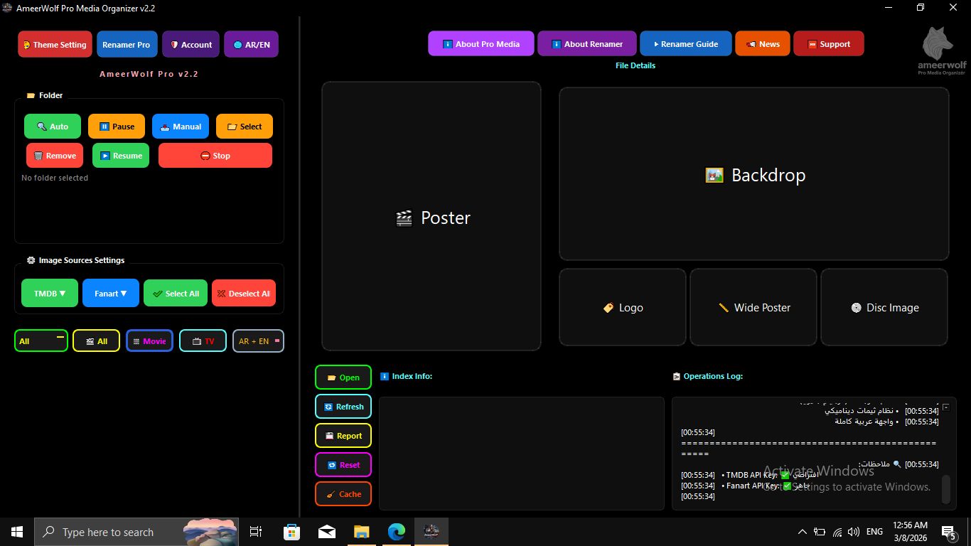
Task: Click the AmeerWolf app taskbar icon
Action: pos(431,532)
